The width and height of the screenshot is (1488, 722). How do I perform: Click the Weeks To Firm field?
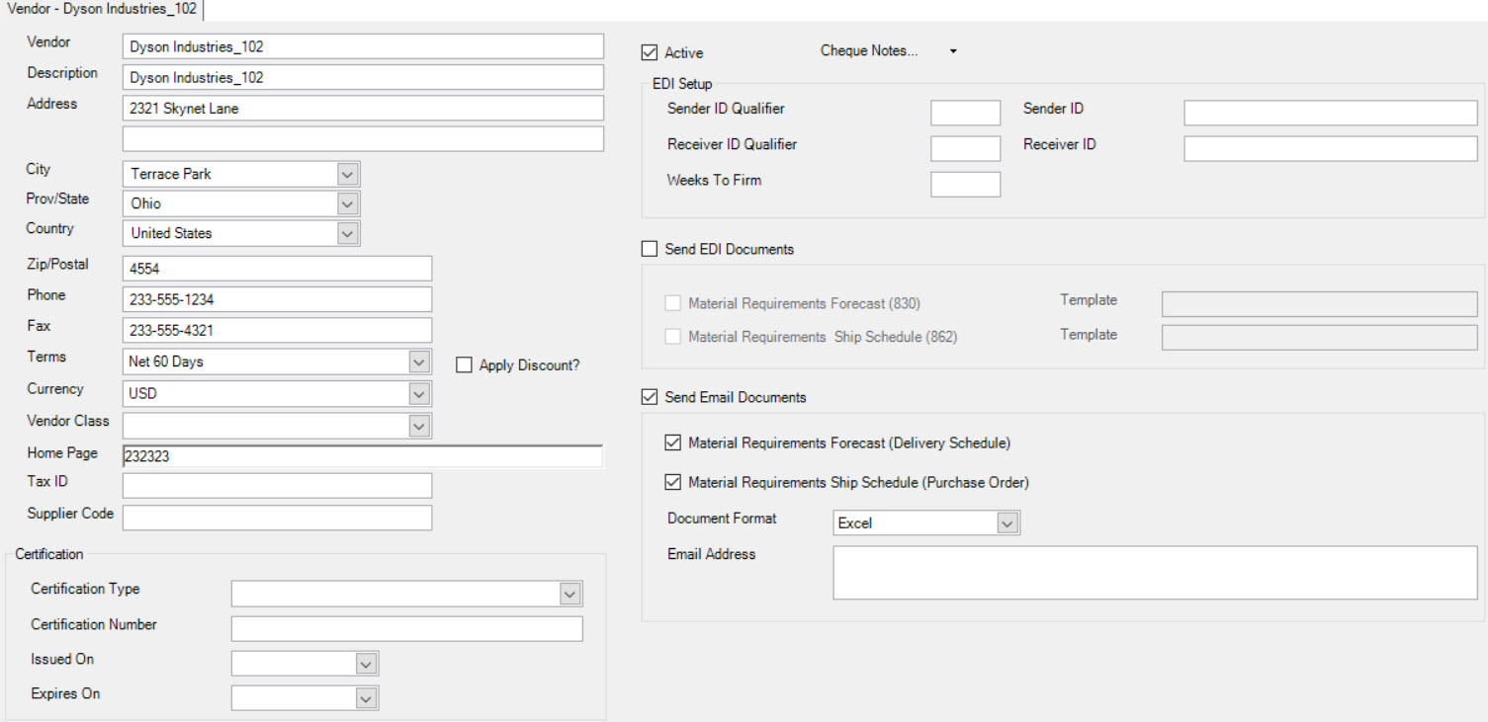point(966,185)
